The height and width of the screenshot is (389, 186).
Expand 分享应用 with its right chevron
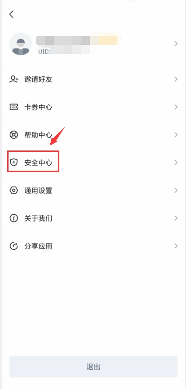pos(176,246)
